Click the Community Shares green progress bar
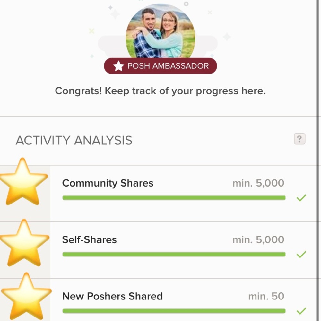The image size is (321, 321). point(174,198)
